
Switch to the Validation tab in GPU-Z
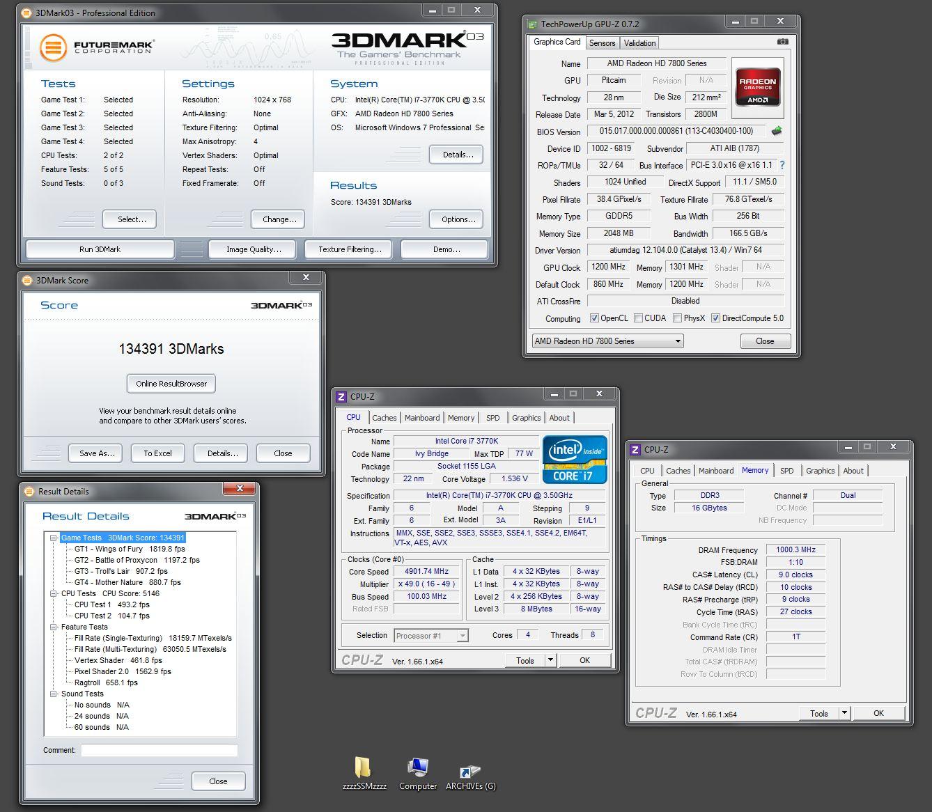coord(639,43)
